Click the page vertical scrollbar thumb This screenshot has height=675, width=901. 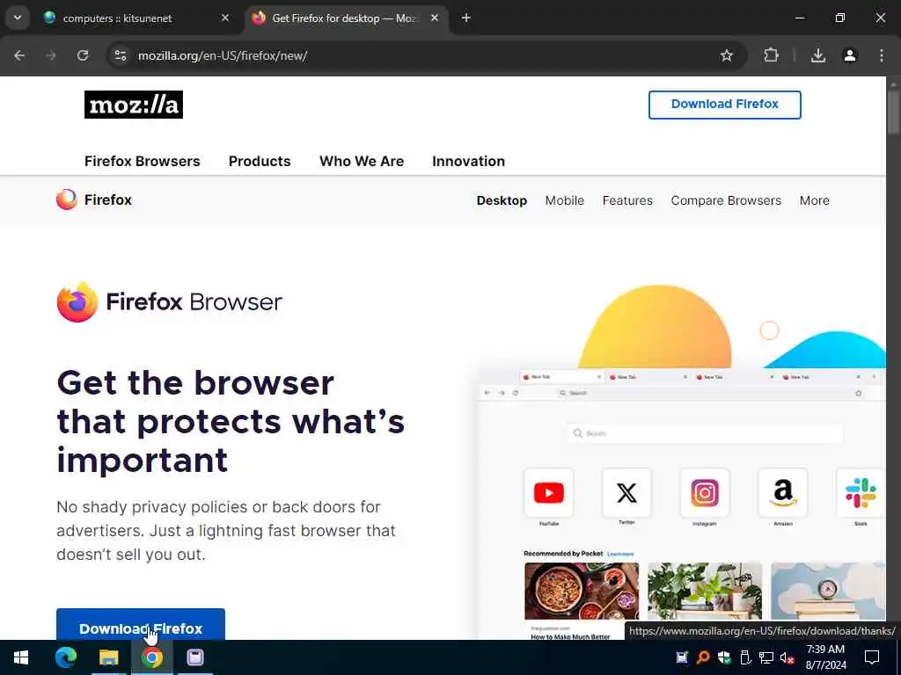[x=894, y=112]
